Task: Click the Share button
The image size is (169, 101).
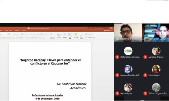Action: click(107, 31)
